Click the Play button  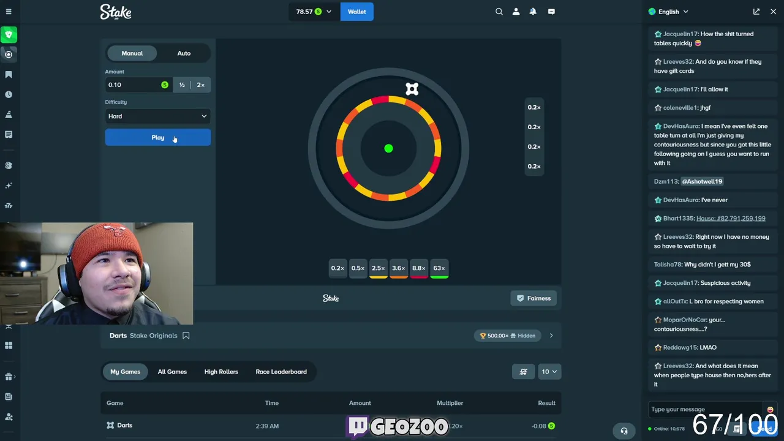click(x=157, y=138)
